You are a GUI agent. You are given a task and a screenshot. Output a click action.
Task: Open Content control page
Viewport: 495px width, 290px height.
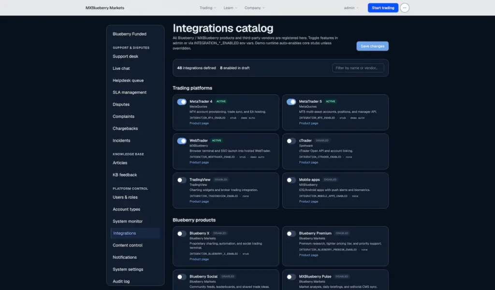coord(128,245)
